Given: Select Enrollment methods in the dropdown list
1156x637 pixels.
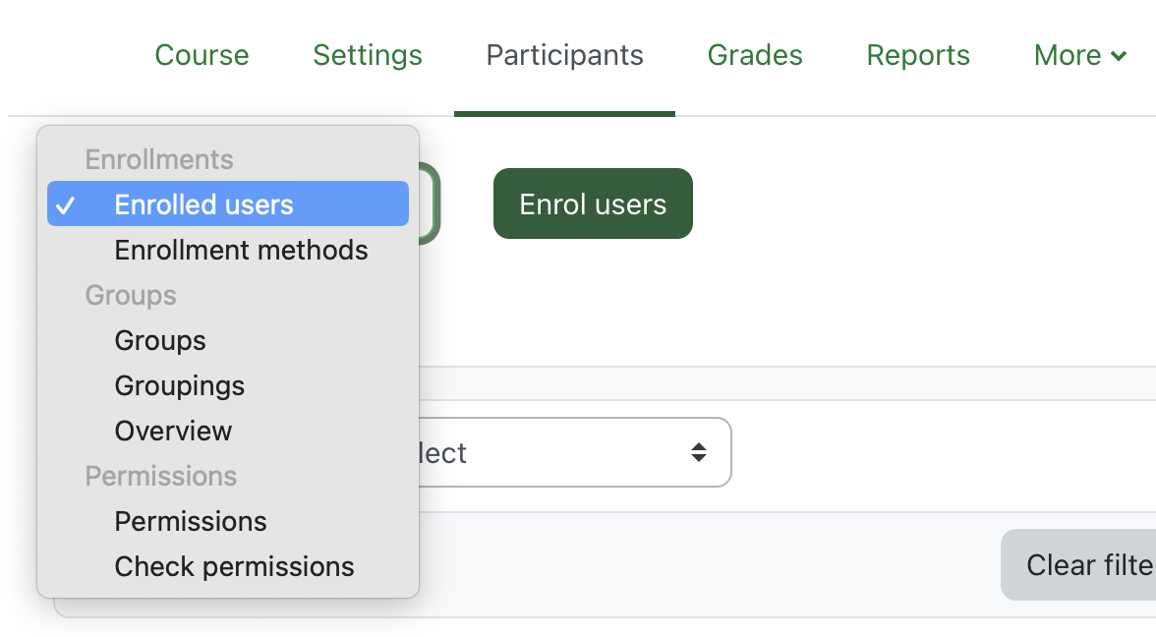Looking at the screenshot, I should pyautogui.click(x=241, y=250).
